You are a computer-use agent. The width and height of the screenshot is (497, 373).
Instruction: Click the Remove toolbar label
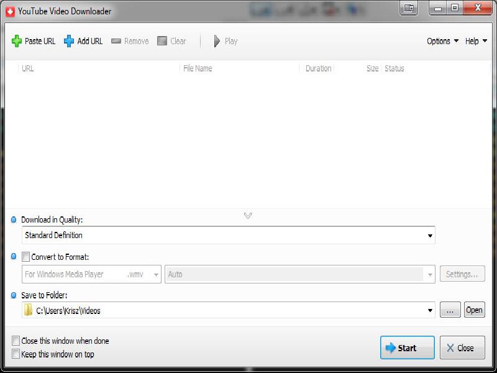[x=136, y=41]
